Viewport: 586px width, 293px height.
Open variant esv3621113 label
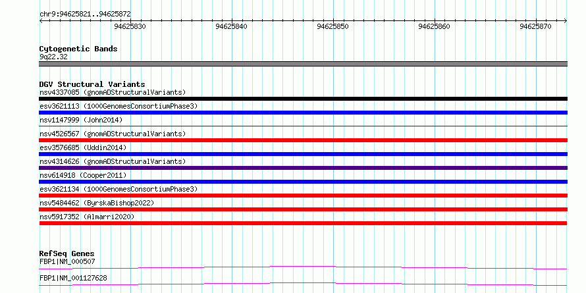pyautogui.click(x=119, y=106)
